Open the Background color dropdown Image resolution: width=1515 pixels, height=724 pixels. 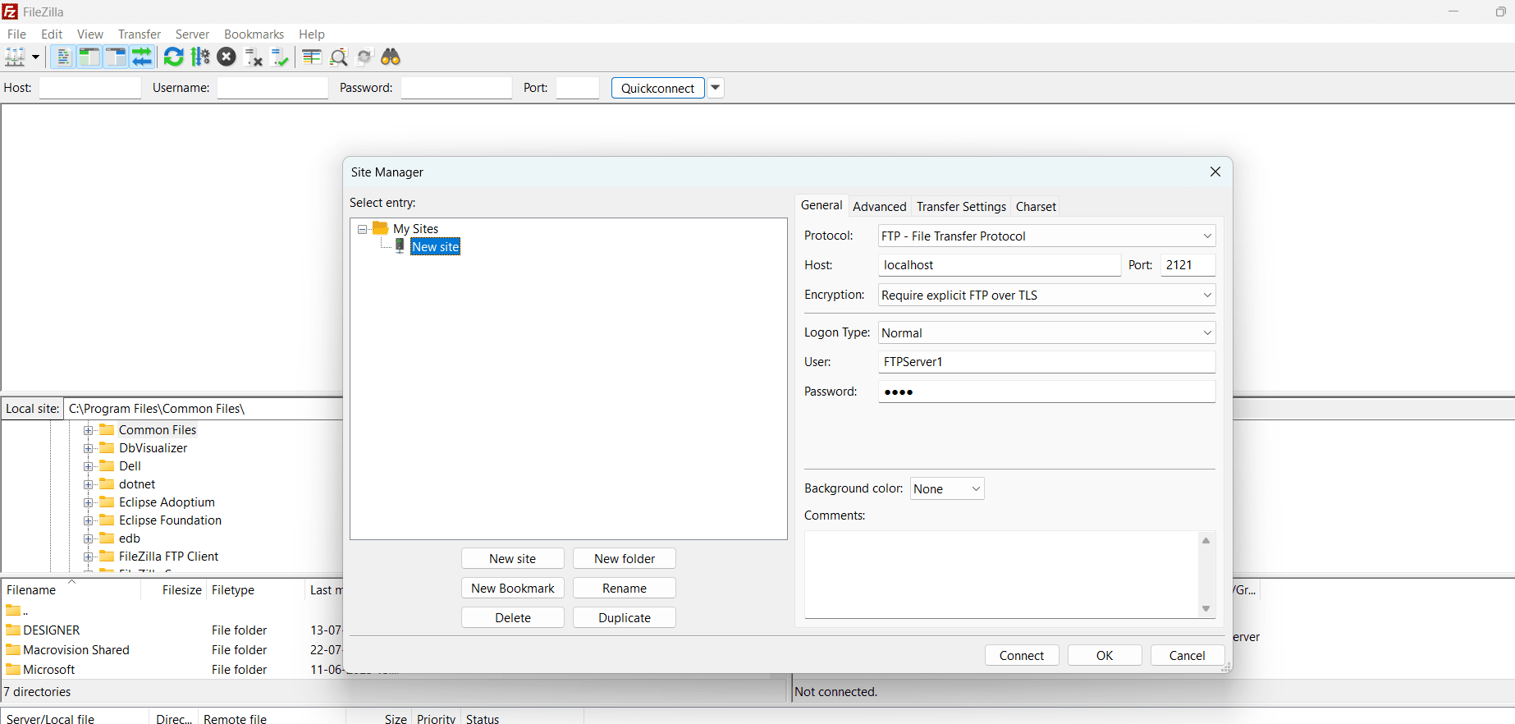[946, 489]
